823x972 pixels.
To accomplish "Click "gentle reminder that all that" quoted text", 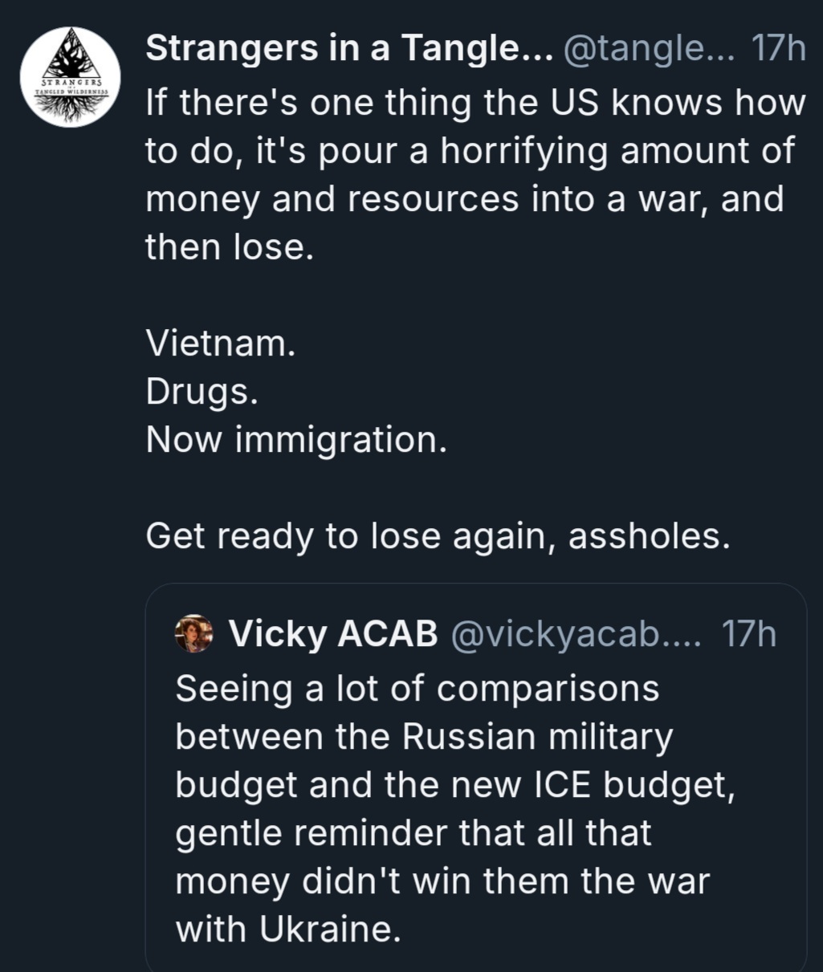I will [x=414, y=833].
